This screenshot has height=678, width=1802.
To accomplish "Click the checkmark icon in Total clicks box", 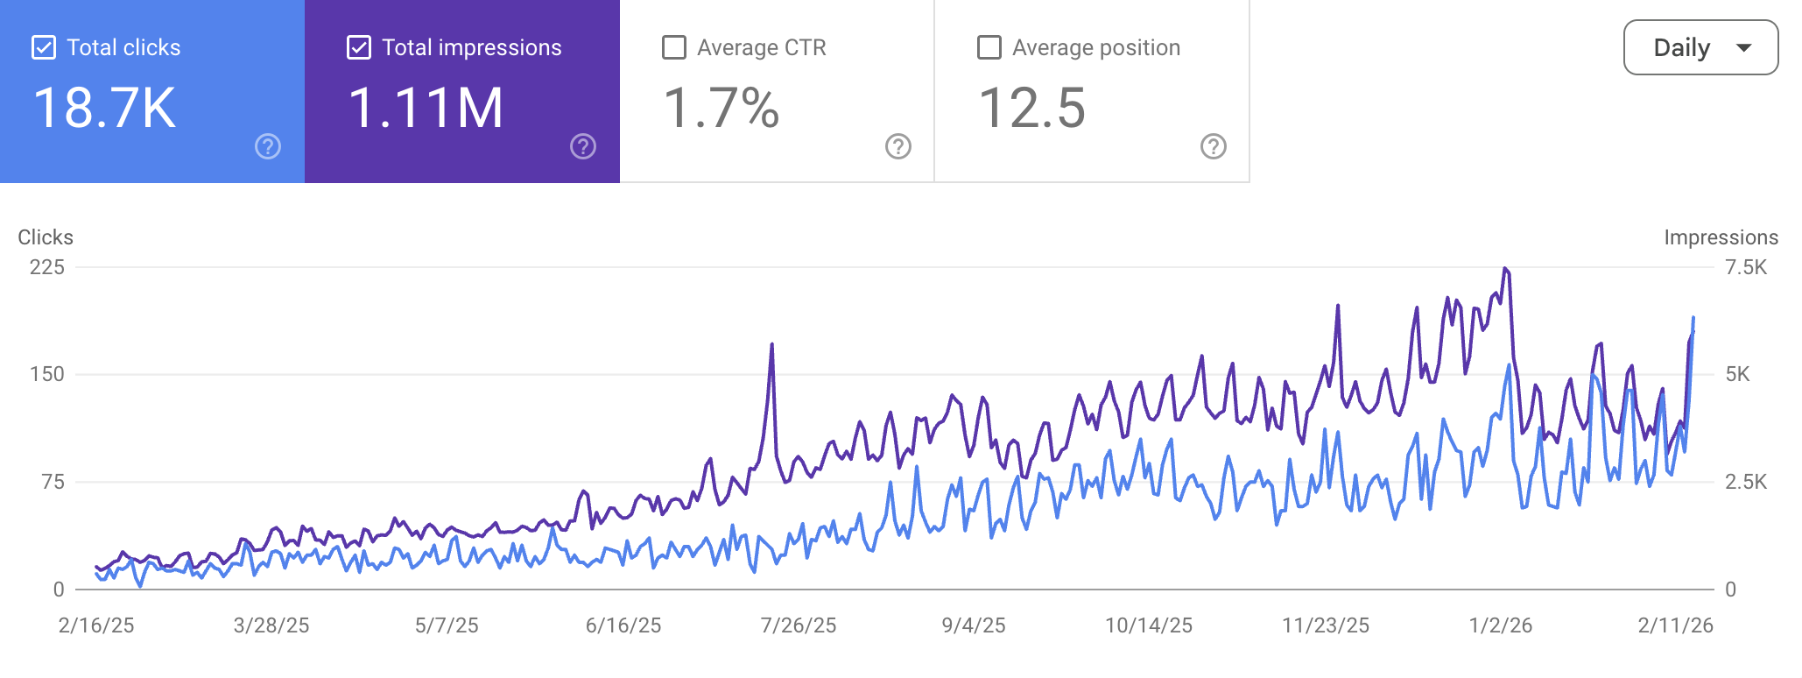I will tap(43, 46).
